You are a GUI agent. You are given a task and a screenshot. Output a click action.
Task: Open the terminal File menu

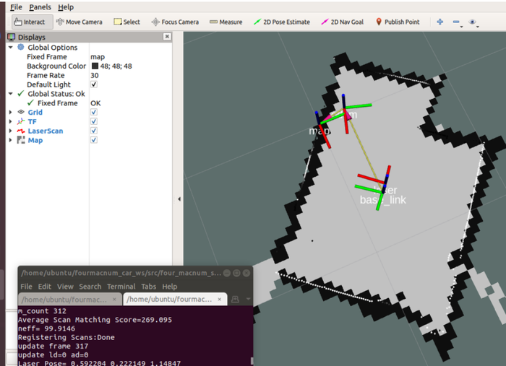point(26,287)
